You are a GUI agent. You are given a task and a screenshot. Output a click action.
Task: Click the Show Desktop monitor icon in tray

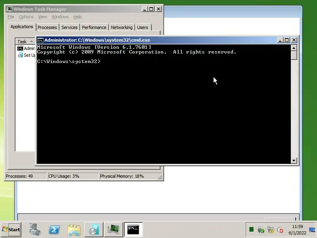point(312,230)
